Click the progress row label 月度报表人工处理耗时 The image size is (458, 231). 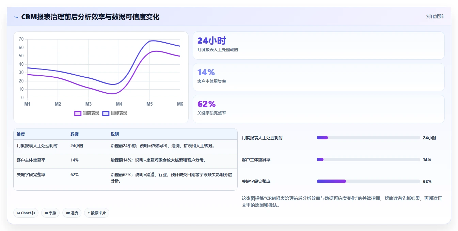pos(262,138)
